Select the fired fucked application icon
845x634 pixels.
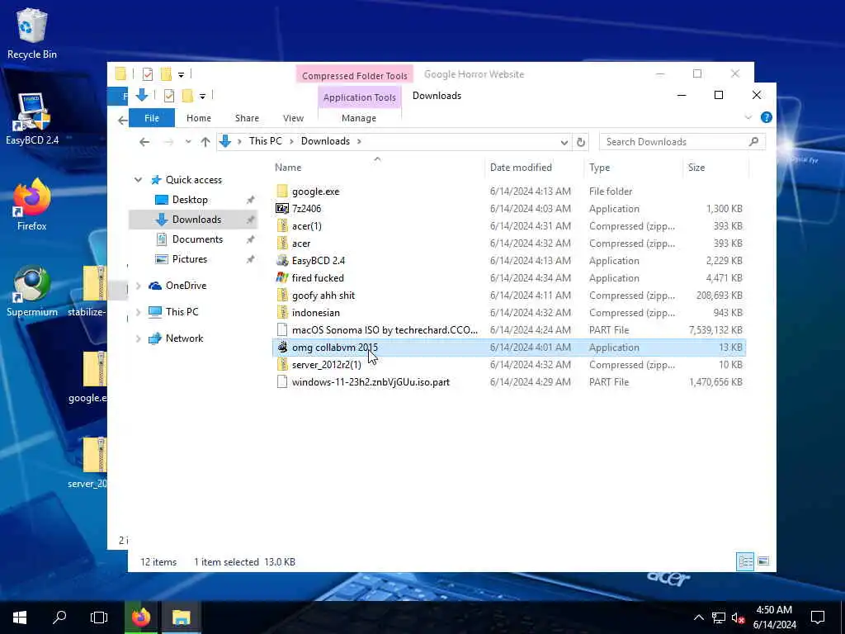point(282,277)
